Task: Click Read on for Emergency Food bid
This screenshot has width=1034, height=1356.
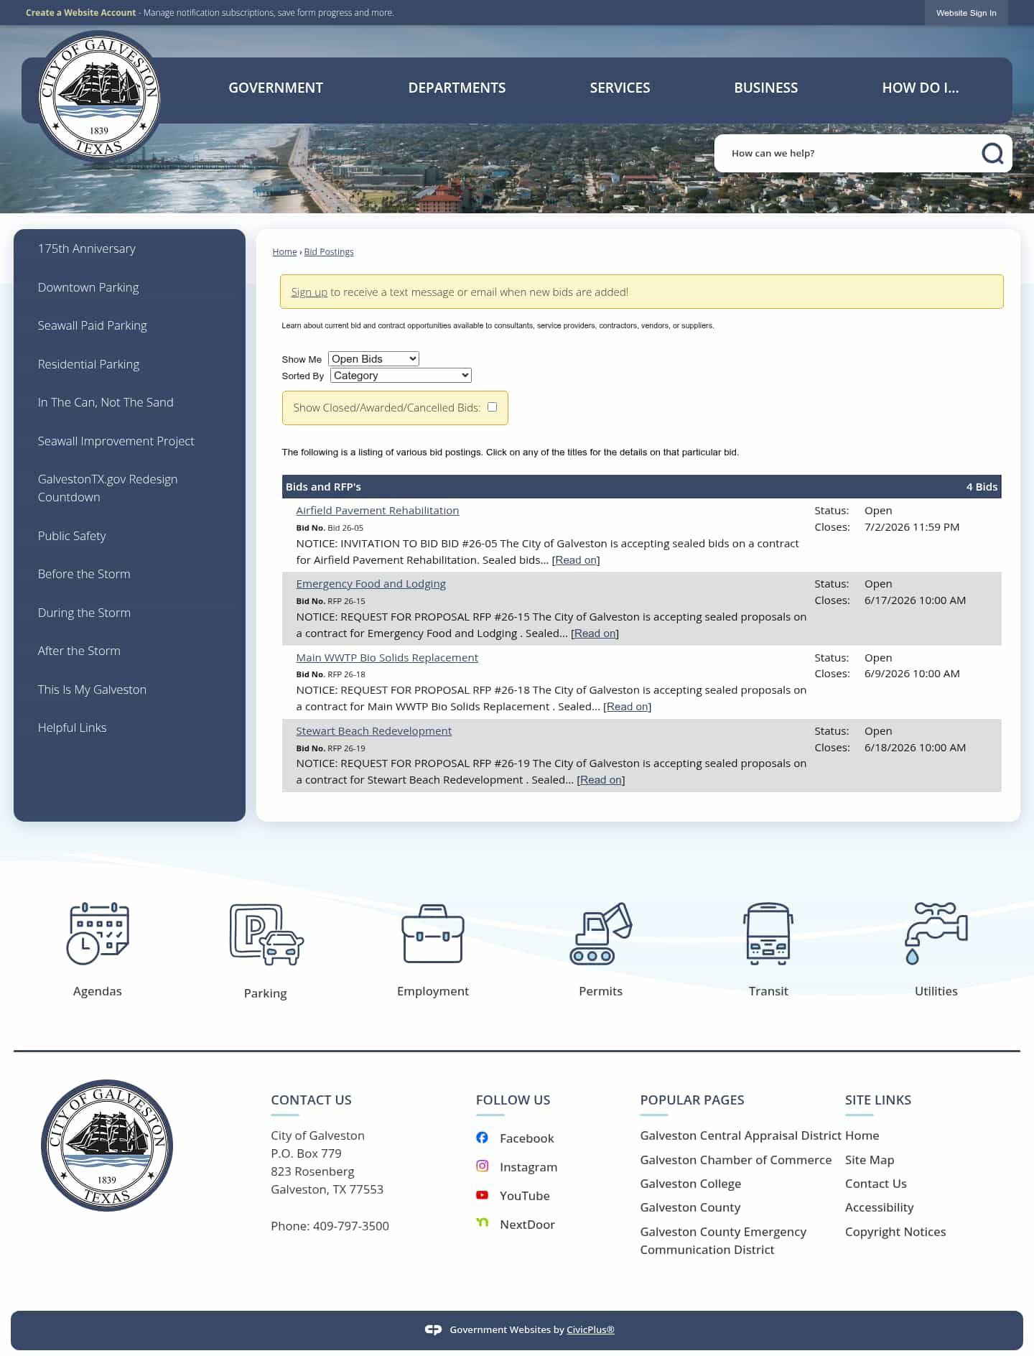Action: pyautogui.click(x=595, y=633)
